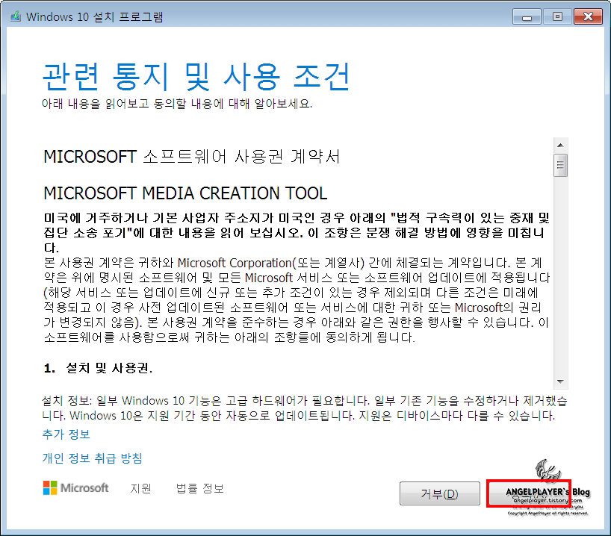Minimize the Windows 10 설치 프로그램 window

(x=527, y=17)
